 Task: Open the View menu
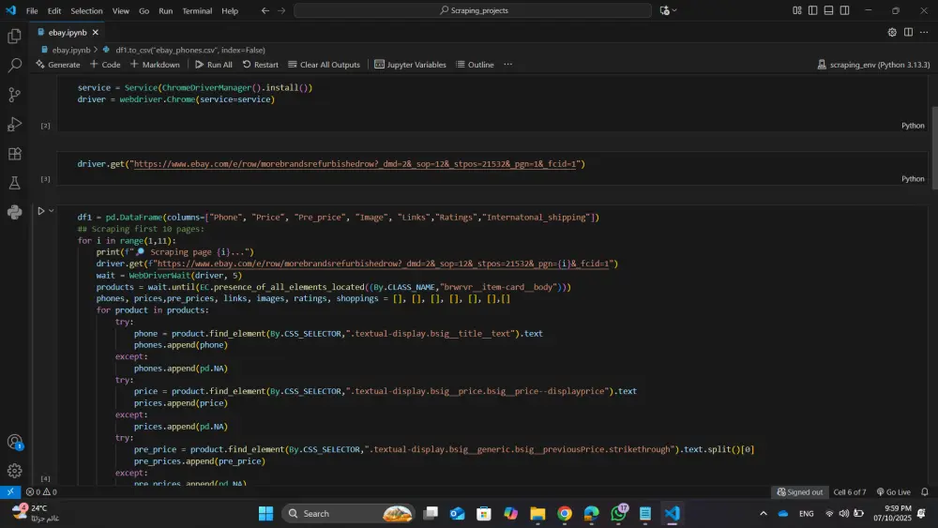tap(121, 10)
